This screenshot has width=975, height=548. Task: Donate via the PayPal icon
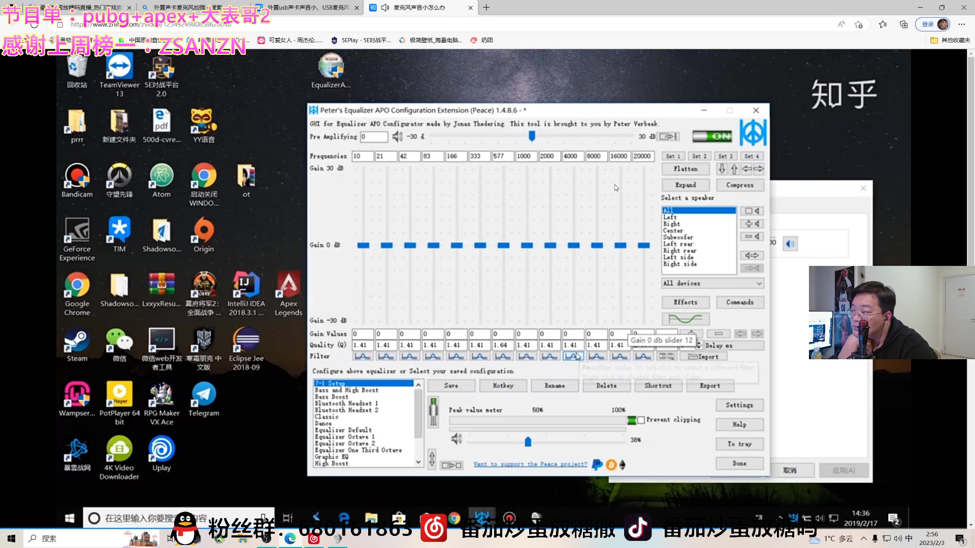(597, 465)
